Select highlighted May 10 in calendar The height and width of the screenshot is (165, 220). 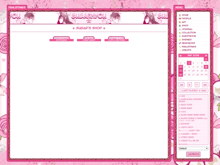pos(180,67)
